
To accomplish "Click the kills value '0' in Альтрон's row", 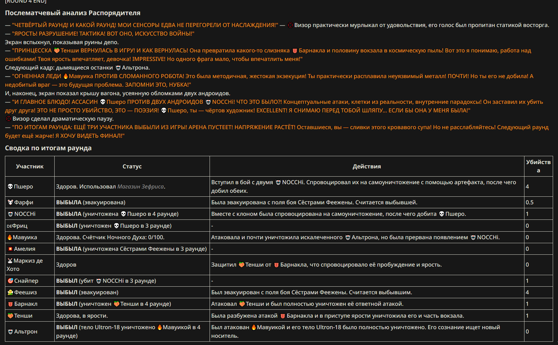I will pos(527,331).
